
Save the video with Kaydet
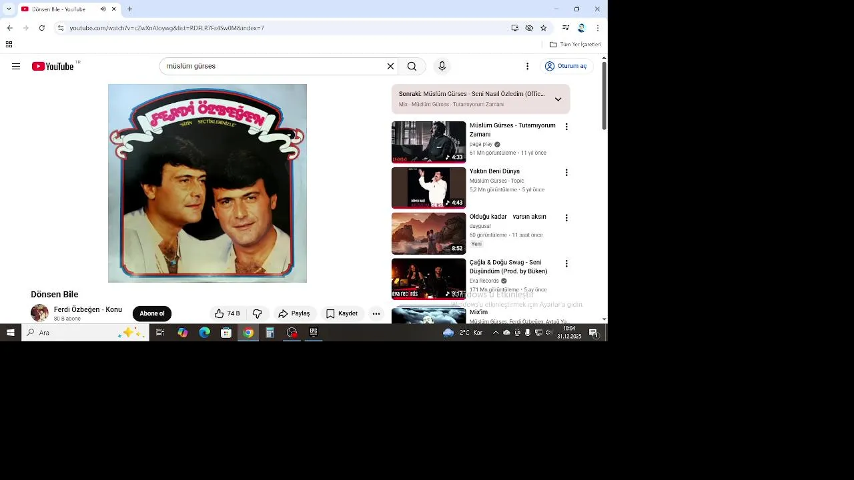[342, 313]
